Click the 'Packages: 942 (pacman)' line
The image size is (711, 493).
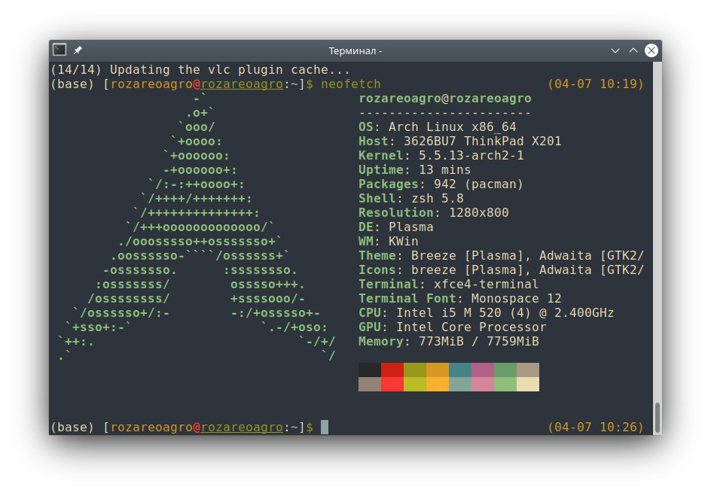441,184
